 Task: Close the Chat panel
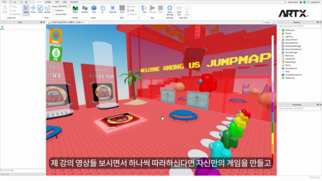(x=44, y=22)
